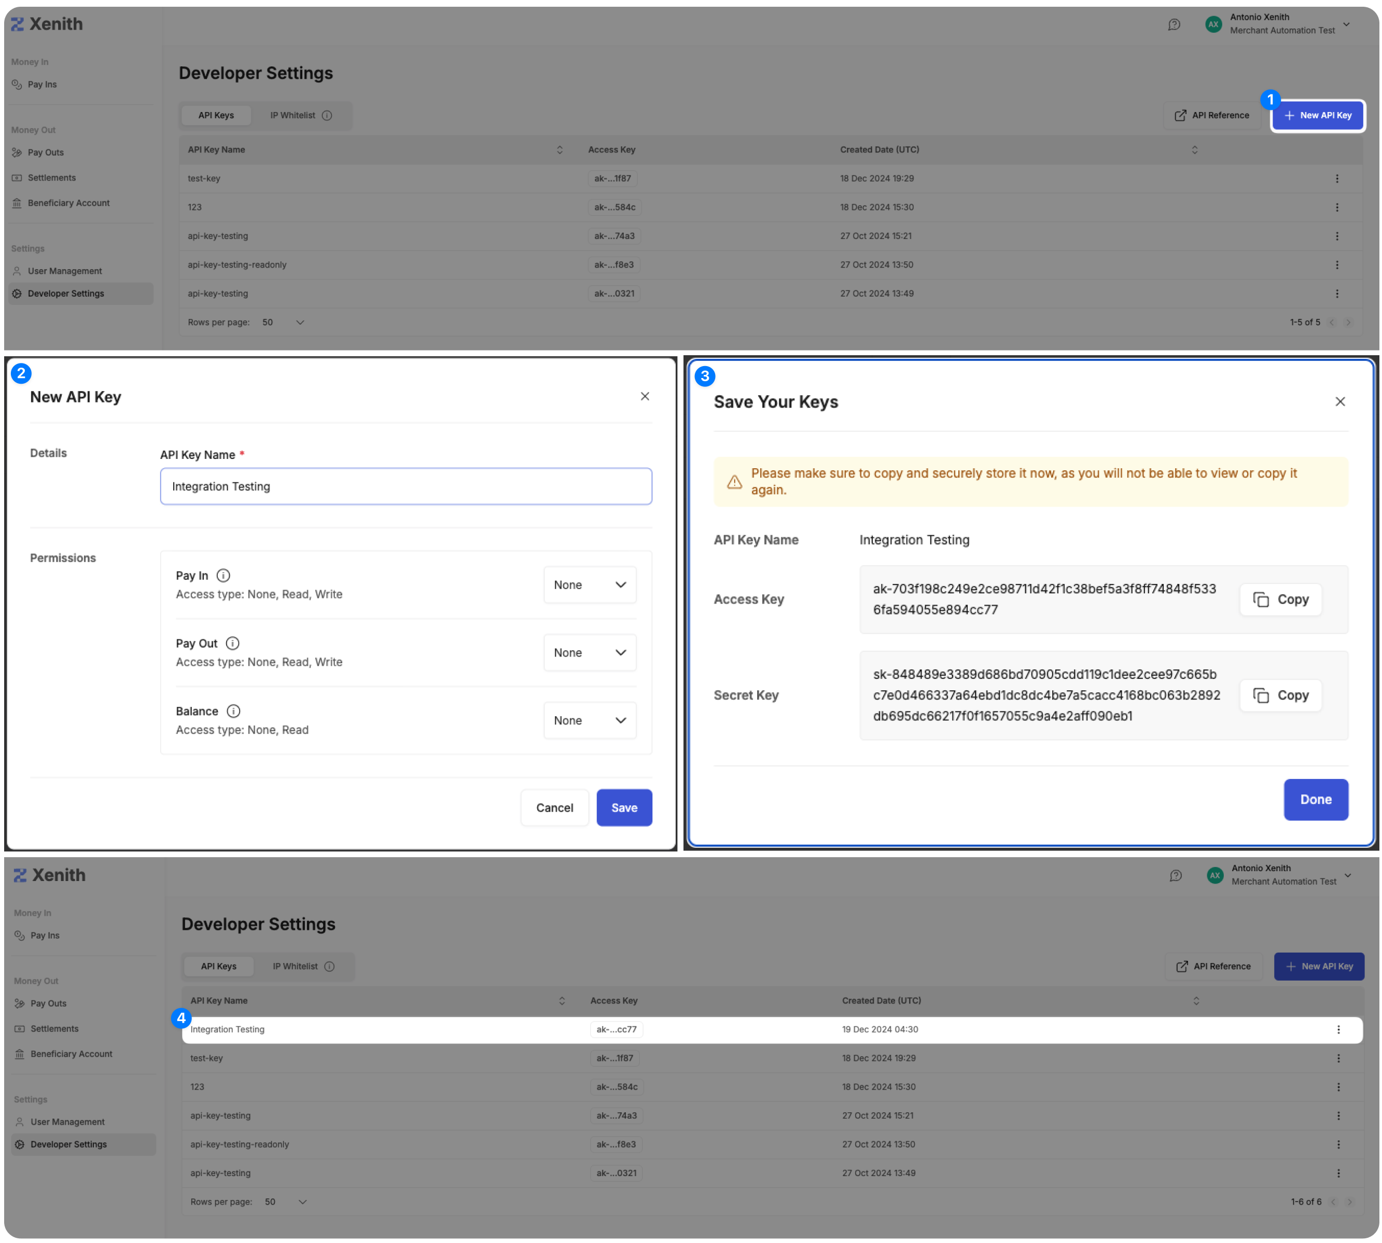Click the Balance permission info icon
The width and height of the screenshot is (1382, 1243).
click(x=233, y=711)
